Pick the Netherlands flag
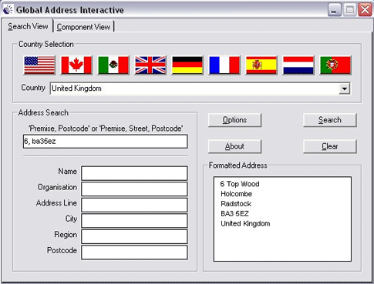Image resolution: width=374 pixels, height=284 pixels. click(298, 65)
